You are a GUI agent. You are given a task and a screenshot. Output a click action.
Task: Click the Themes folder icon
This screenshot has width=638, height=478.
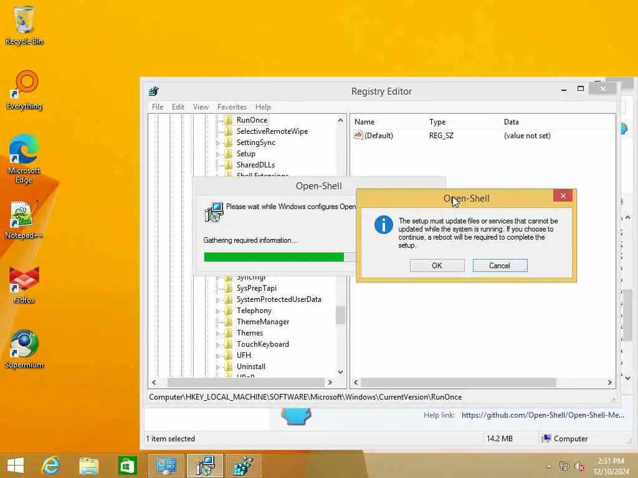228,333
